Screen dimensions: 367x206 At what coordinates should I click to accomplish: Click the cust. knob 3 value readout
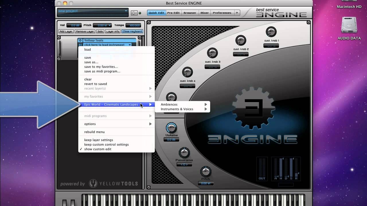tap(212, 67)
